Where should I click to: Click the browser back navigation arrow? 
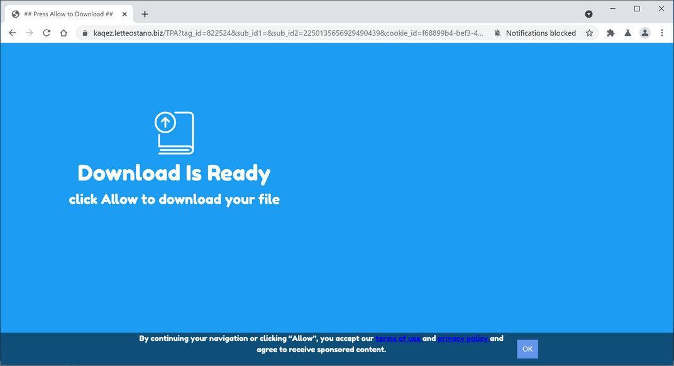tap(13, 33)
